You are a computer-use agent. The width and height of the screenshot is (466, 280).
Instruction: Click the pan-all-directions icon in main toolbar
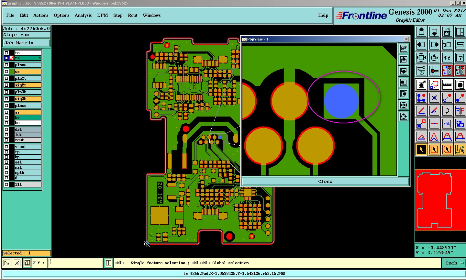tap(434, 58)
